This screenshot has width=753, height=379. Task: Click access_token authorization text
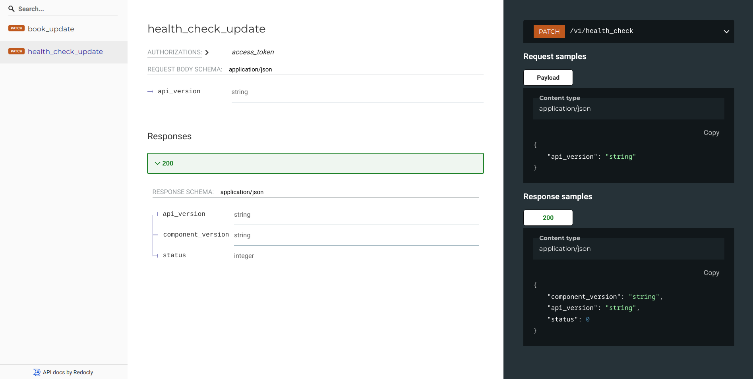(x=253, y=52)
